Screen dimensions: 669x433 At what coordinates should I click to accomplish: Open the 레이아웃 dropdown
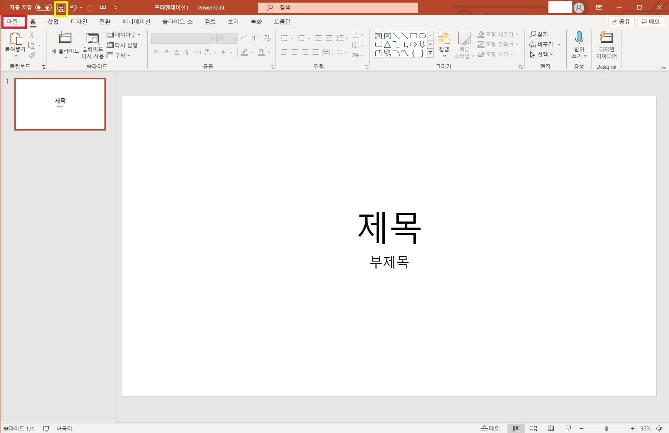(124, 34)
